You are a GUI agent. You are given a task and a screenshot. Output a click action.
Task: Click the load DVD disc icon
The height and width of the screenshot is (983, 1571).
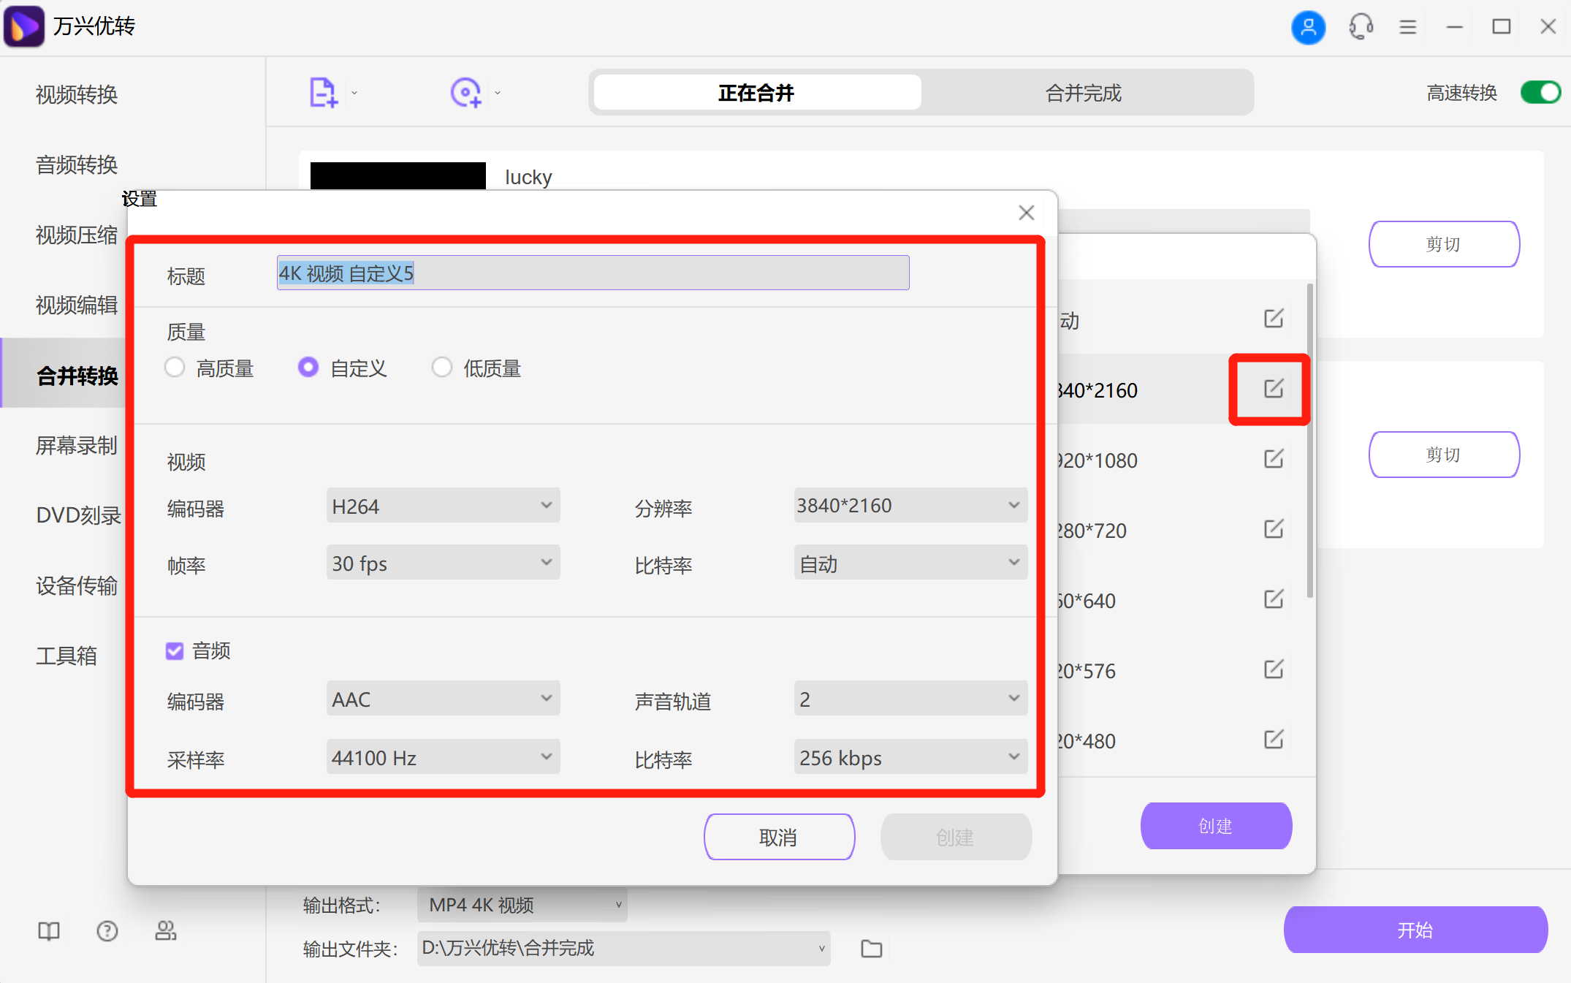coord(465,91)
